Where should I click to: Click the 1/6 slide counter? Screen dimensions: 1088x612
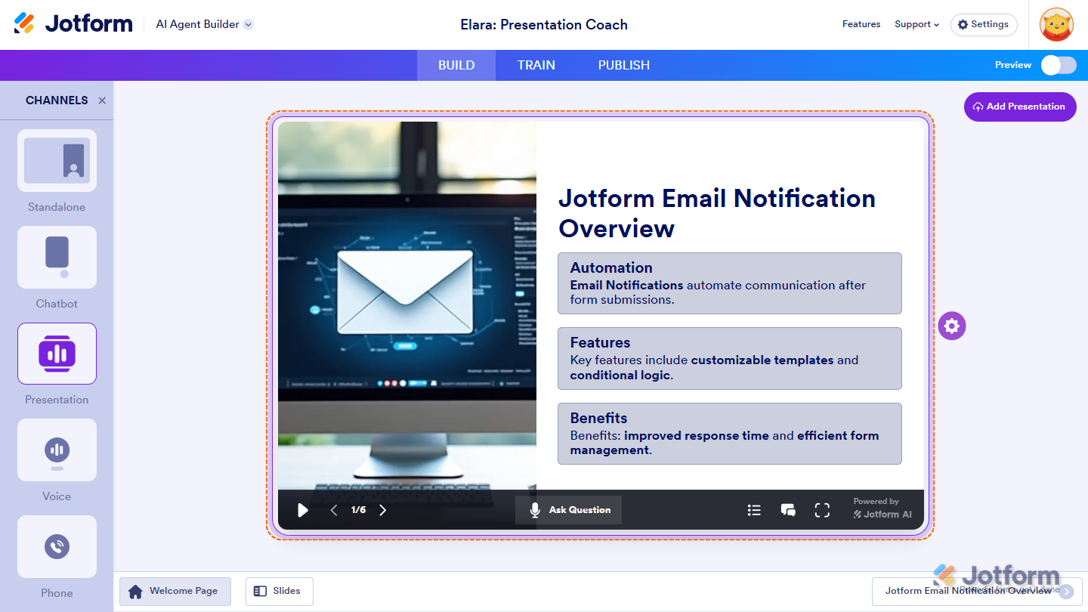358,510
